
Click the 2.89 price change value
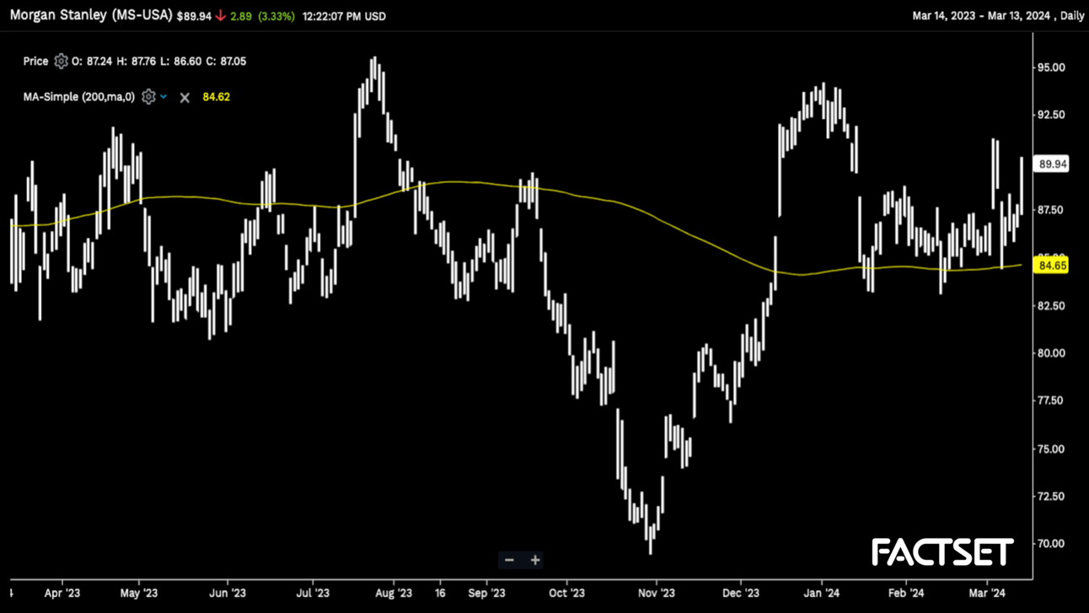coord(241,16)
